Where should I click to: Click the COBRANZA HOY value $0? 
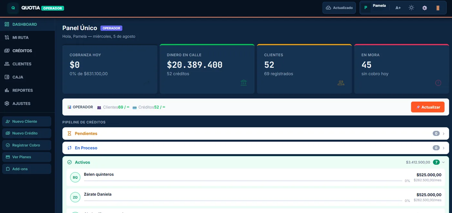coord(75,65)
